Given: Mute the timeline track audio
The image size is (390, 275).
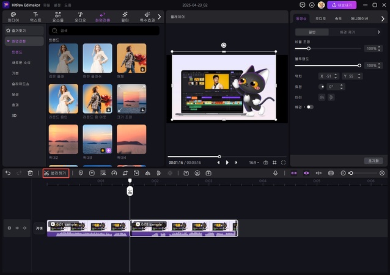Looking at the screenshot, I should tap(24, 228).
